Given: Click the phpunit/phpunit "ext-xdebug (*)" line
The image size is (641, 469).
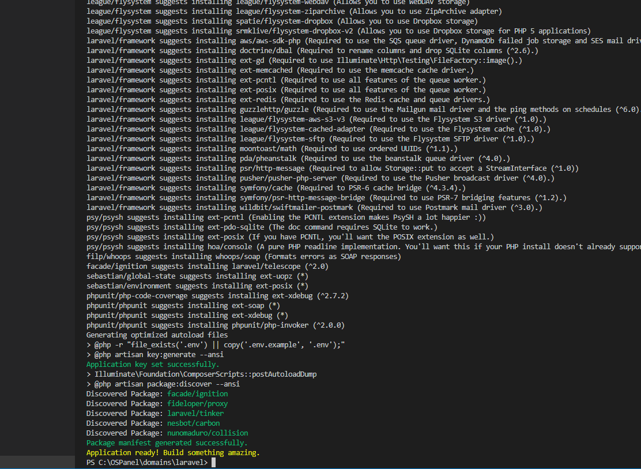Looking at the screenshot, I should (x=187, y=315).
